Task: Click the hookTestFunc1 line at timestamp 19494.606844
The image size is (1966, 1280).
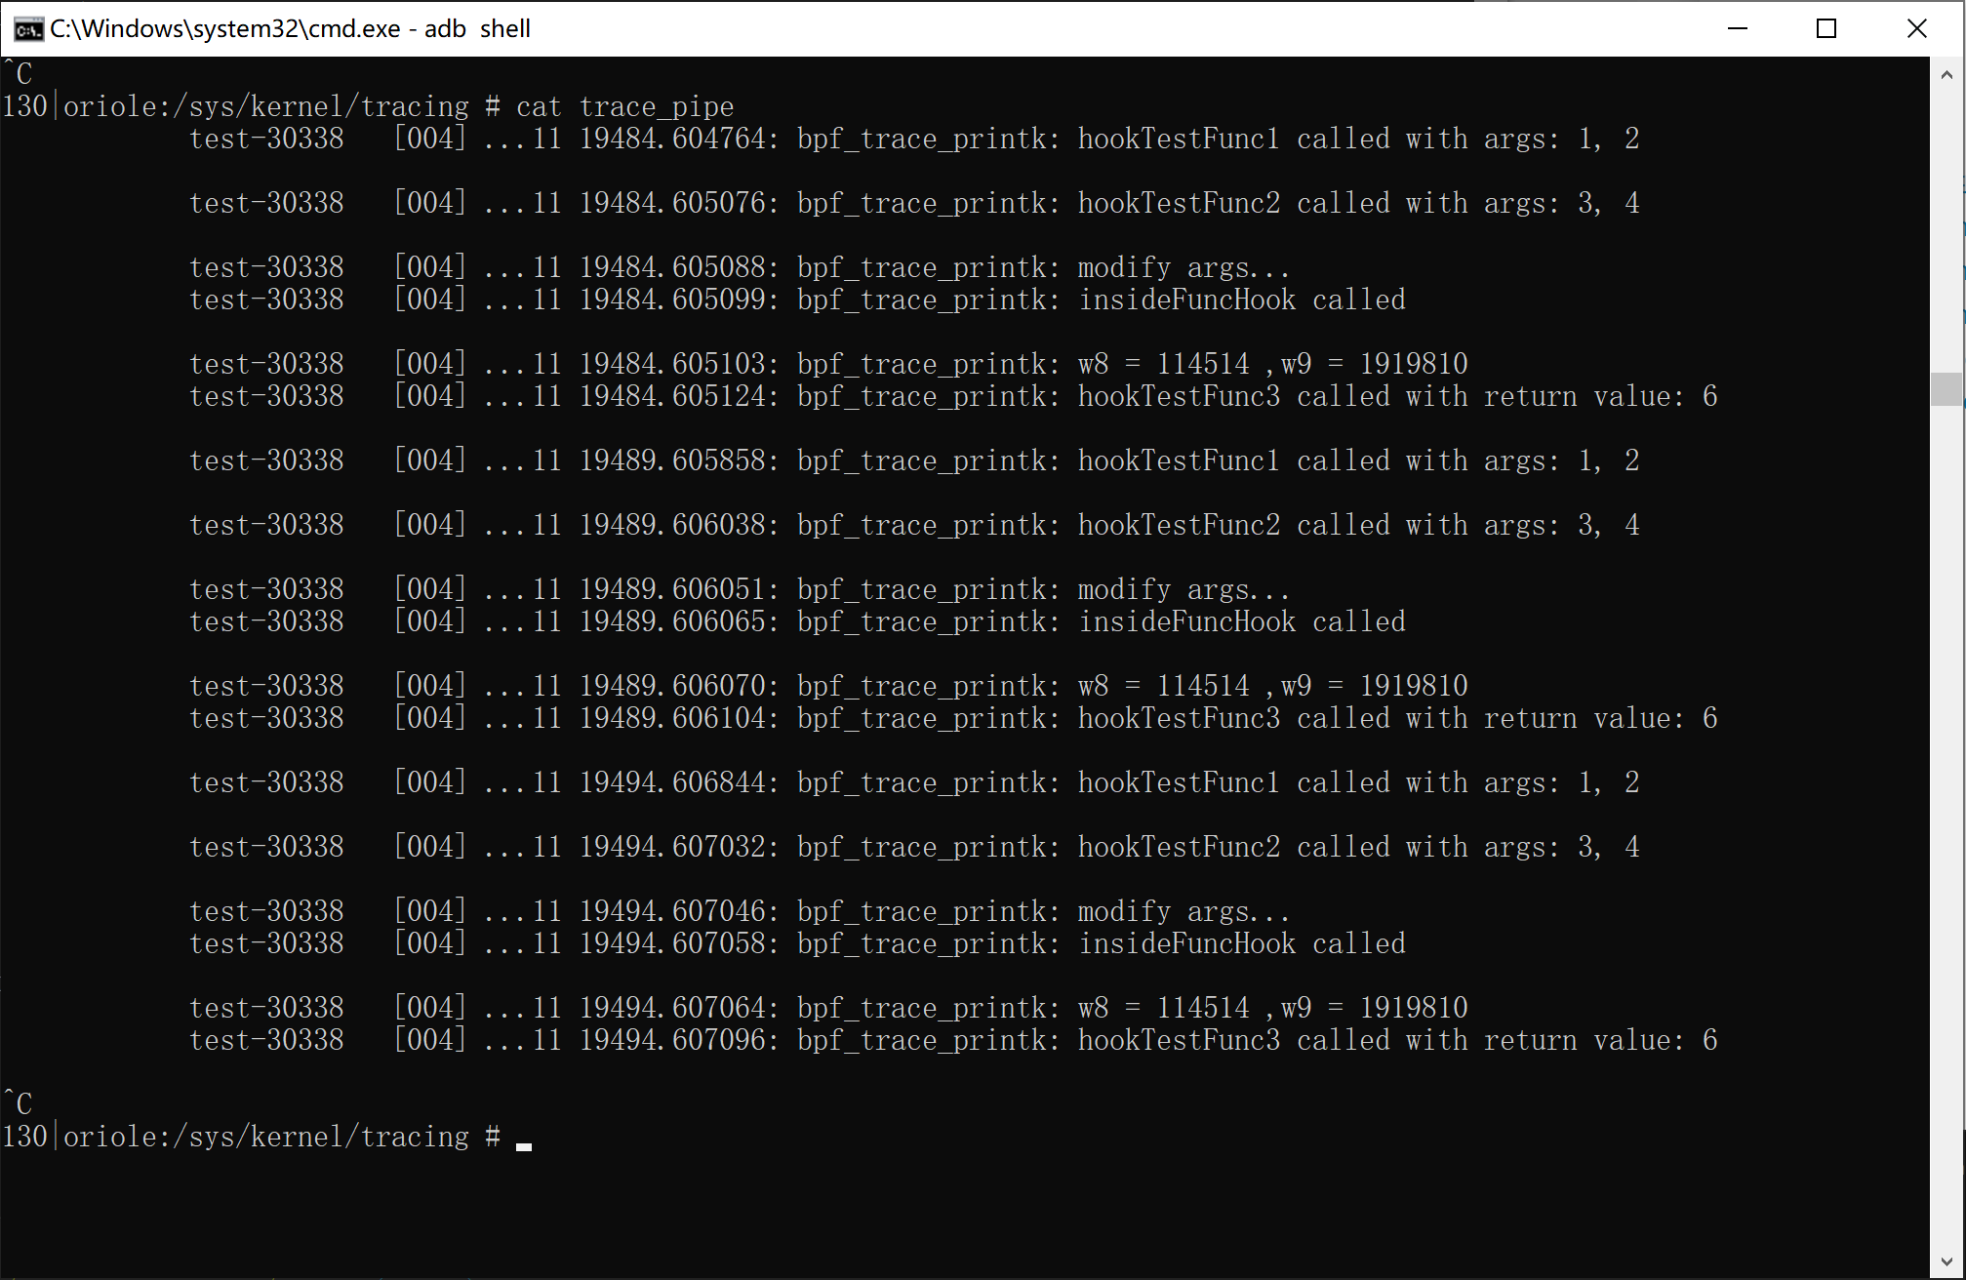Action: [x=914, y=782]
